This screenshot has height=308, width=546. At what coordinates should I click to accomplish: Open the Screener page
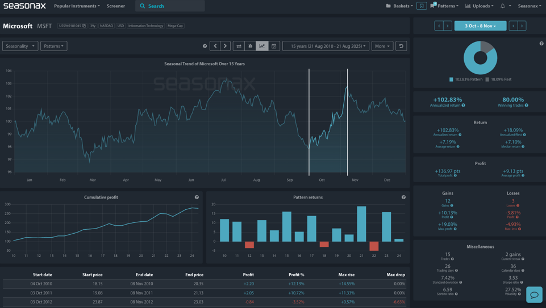[x=116, y=6]
